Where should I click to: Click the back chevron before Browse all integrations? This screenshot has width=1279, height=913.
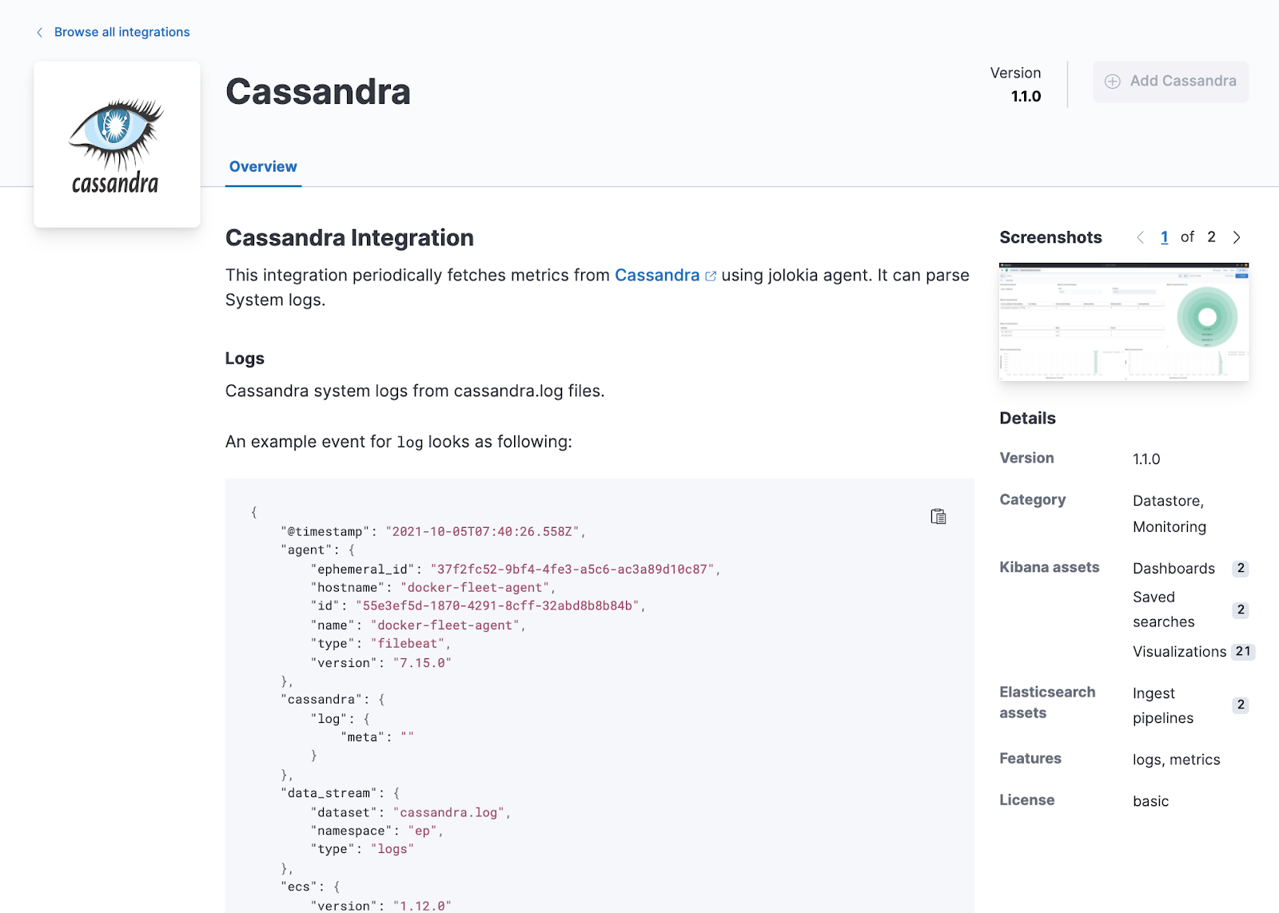38,32
